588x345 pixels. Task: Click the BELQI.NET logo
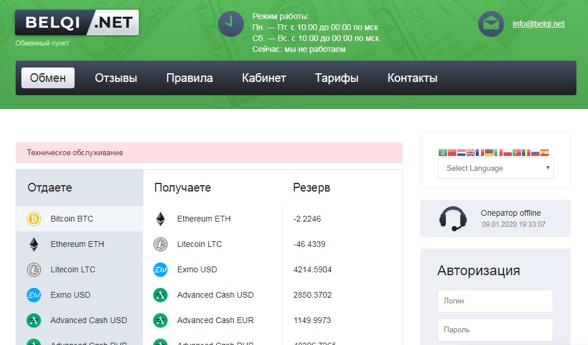(77, 22)
